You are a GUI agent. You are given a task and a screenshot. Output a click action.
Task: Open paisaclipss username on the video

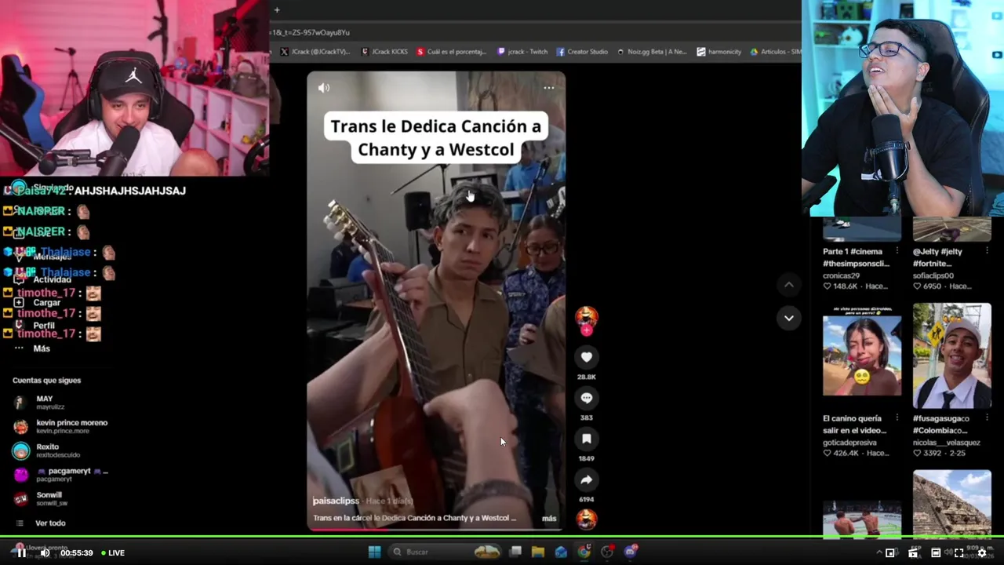[x=336, y=501]
